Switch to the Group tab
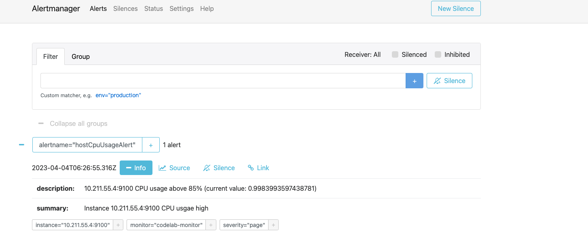This screenshot has height=248, width=588. [80, 56]
